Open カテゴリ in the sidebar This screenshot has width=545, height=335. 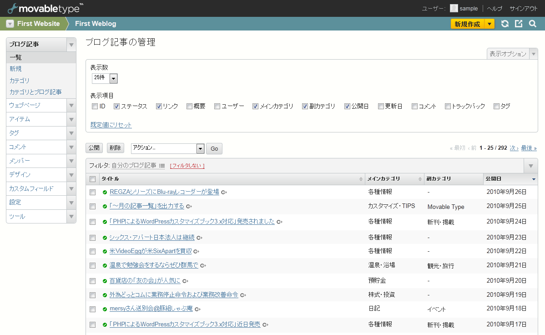pos(20,81)
